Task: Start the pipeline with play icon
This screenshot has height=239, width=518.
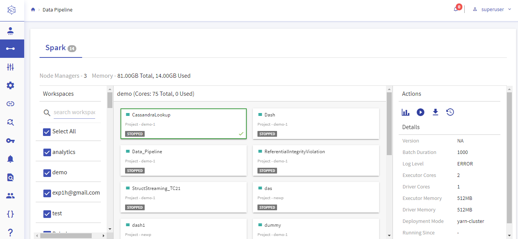Action: coord(421,112)
